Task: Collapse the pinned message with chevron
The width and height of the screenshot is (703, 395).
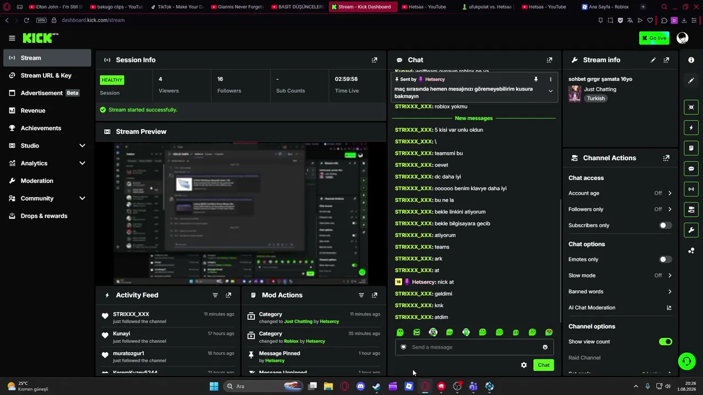Action: (550, 91)
